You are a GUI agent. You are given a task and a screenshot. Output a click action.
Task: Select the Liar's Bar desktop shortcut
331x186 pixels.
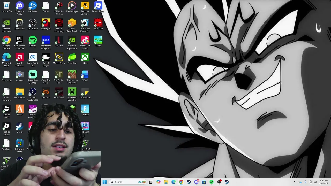(59, 42)
